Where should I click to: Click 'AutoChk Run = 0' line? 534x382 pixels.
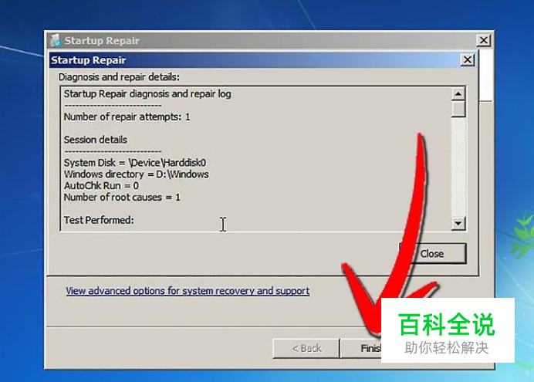[101, 186]
